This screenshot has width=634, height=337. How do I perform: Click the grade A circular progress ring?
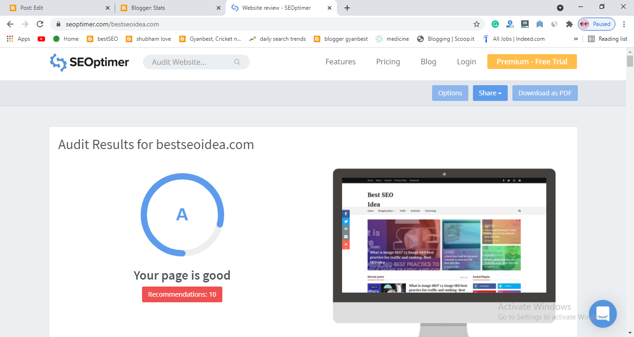pos(182,214)
